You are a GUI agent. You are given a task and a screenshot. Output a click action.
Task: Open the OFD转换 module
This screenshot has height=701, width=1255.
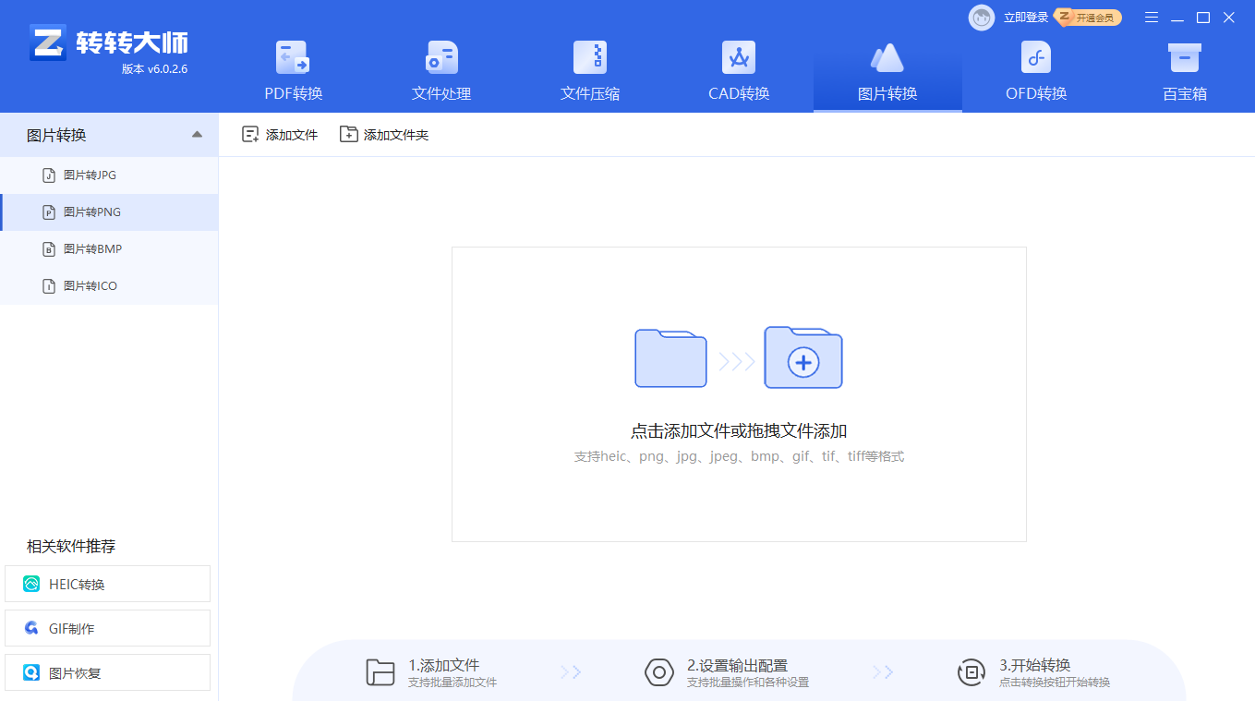[x=1035, y=70]
